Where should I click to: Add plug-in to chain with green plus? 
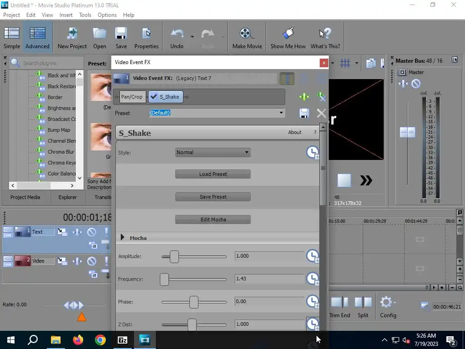304,96
